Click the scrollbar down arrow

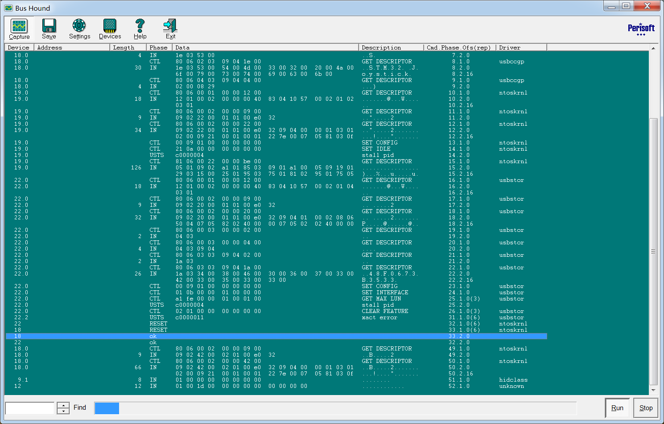click(x=653, y=390)
